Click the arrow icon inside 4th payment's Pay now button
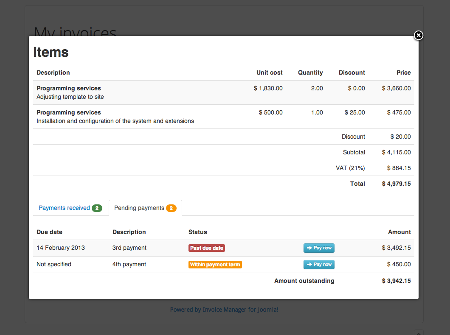The height and width of the screenshot is (335, 450). click(309, 264)
